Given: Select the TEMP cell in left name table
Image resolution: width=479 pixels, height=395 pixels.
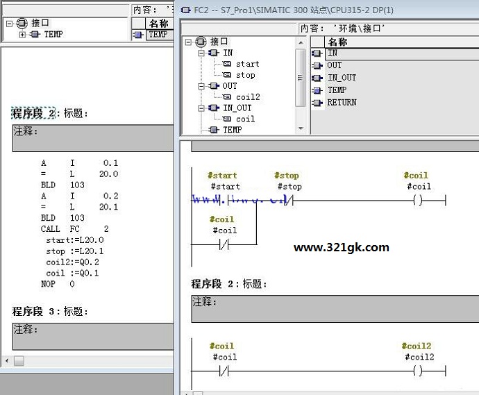Looking at the screenshot, I should click(160, 35).
